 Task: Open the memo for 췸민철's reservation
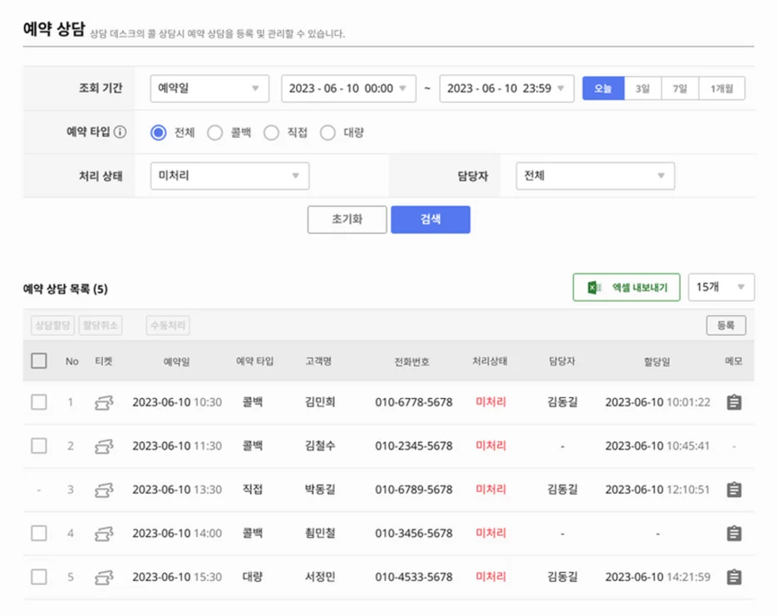(733, 533)
